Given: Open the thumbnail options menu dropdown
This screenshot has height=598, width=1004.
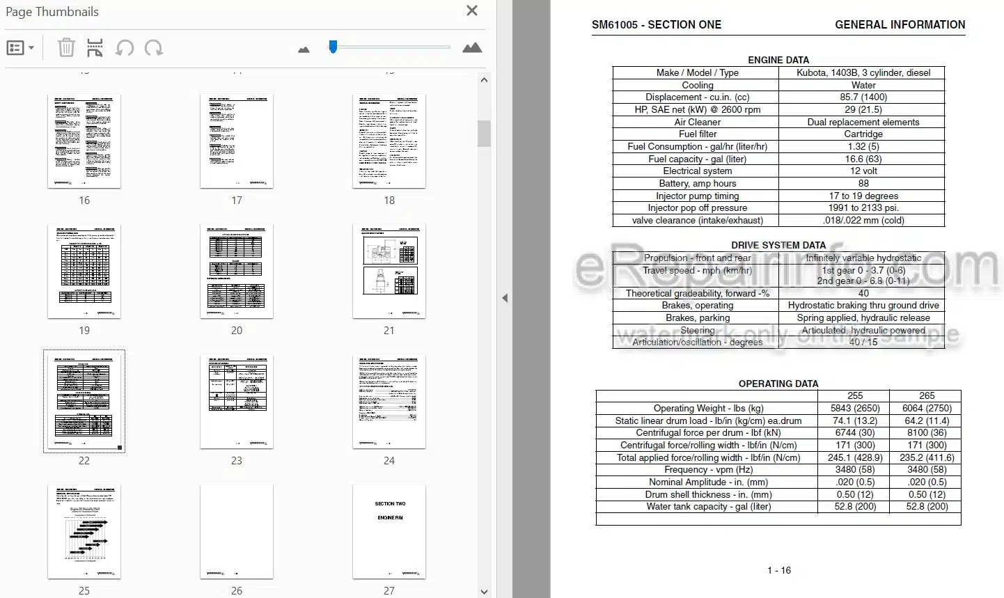Looking at the screenshot, I should 19,48.
